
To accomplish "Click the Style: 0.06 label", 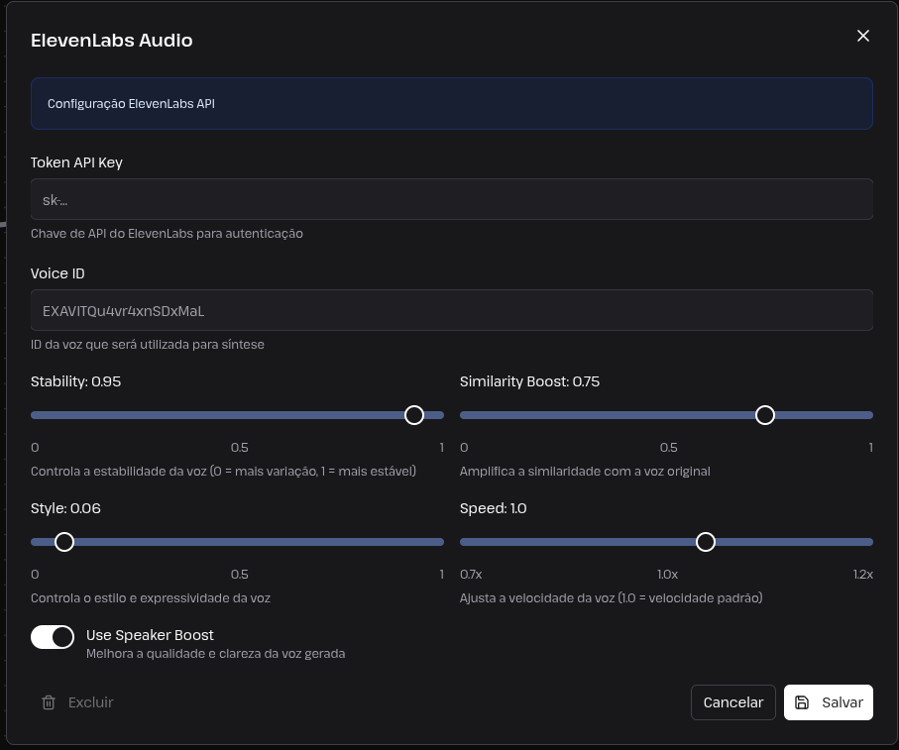I will (x=65, y=508).
